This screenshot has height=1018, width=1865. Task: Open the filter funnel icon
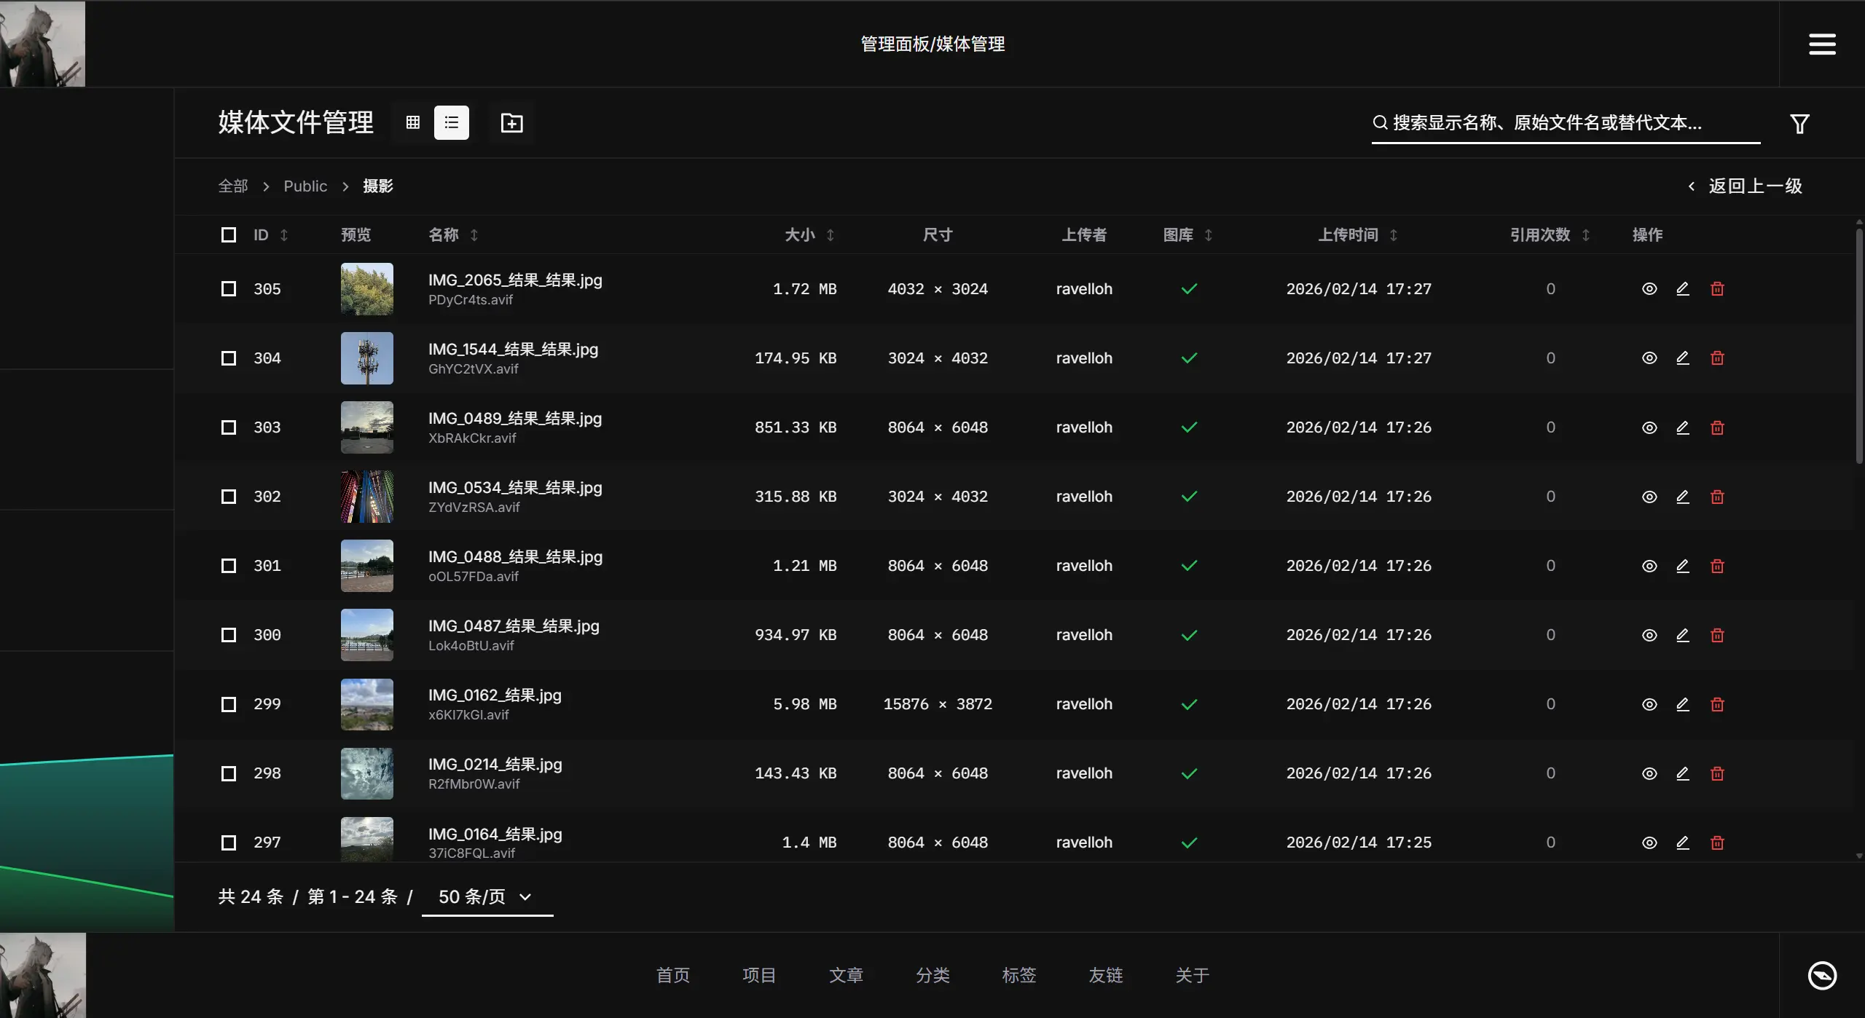pyautogui.click(x=1799, y=124)
